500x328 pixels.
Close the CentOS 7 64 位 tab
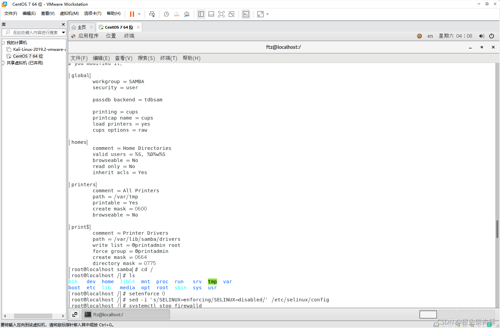coord(138,27)
